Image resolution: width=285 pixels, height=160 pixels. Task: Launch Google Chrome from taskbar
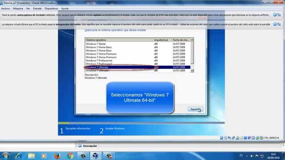click(x=70, y=156)
